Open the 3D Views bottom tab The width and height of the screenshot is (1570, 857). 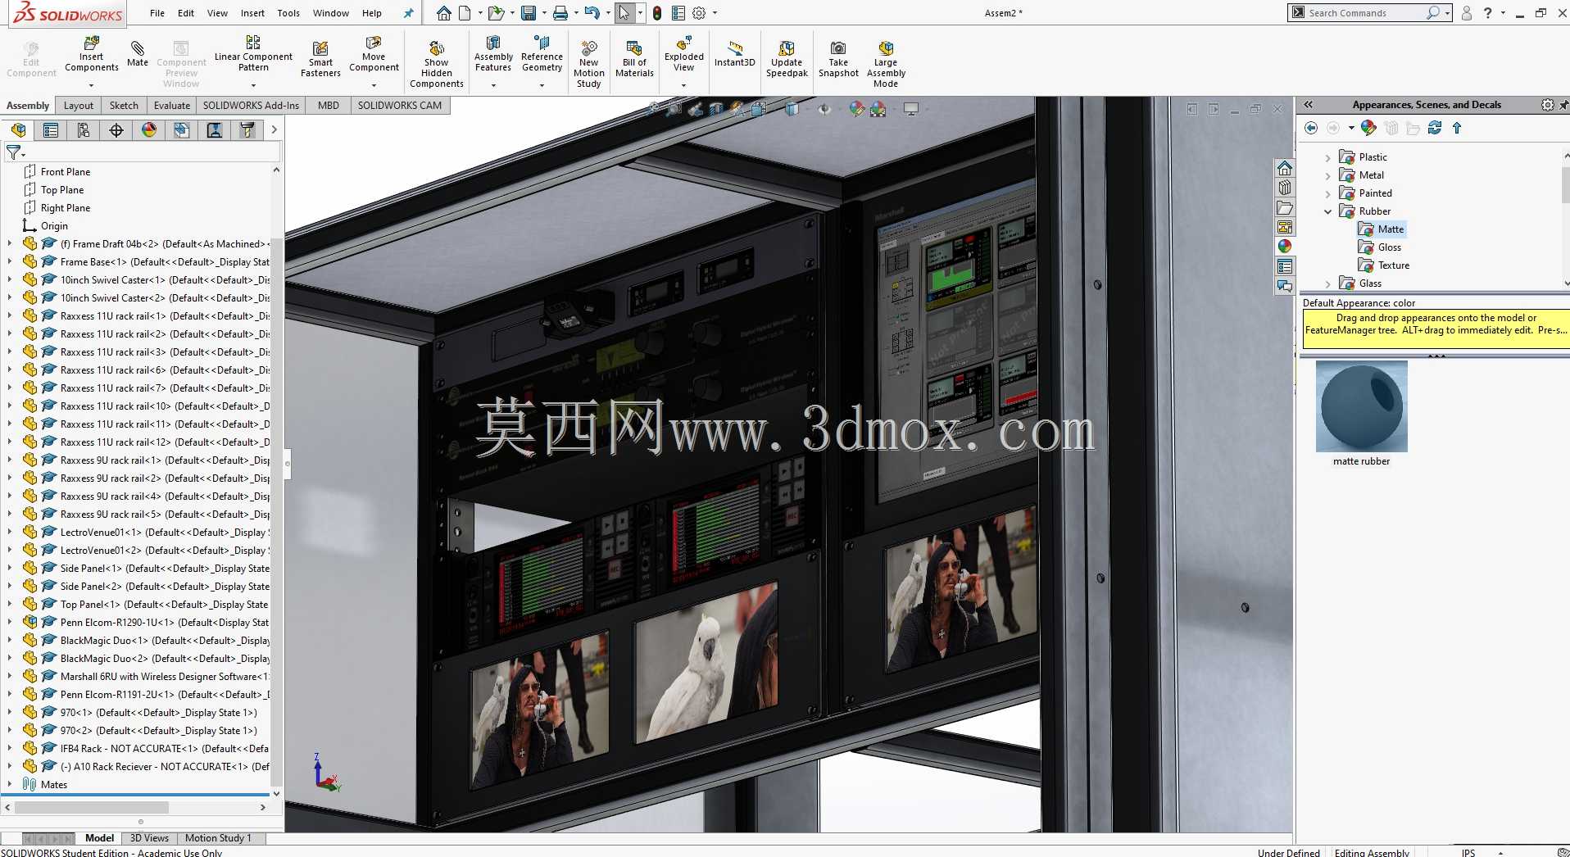coord(149,838)
